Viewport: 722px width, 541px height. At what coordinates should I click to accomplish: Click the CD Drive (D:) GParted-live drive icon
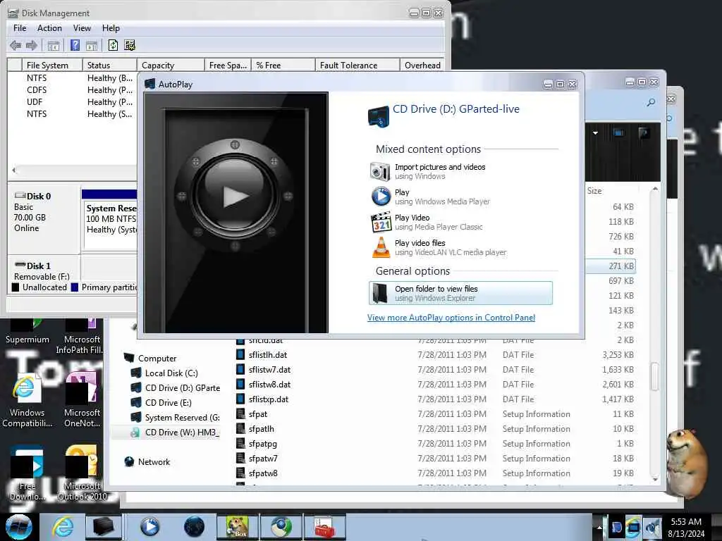click(x=379, y=116)
